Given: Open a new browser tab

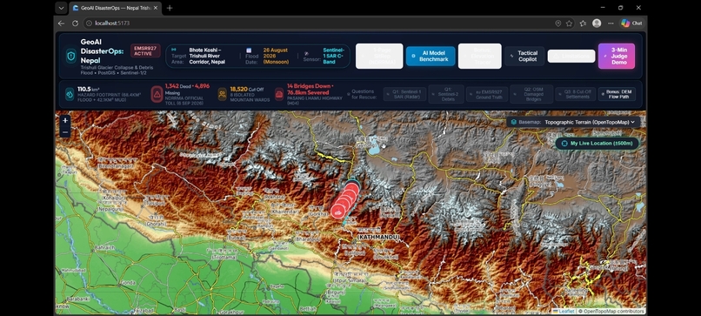Looking at the screenshot, I should (x=170, y=8).
